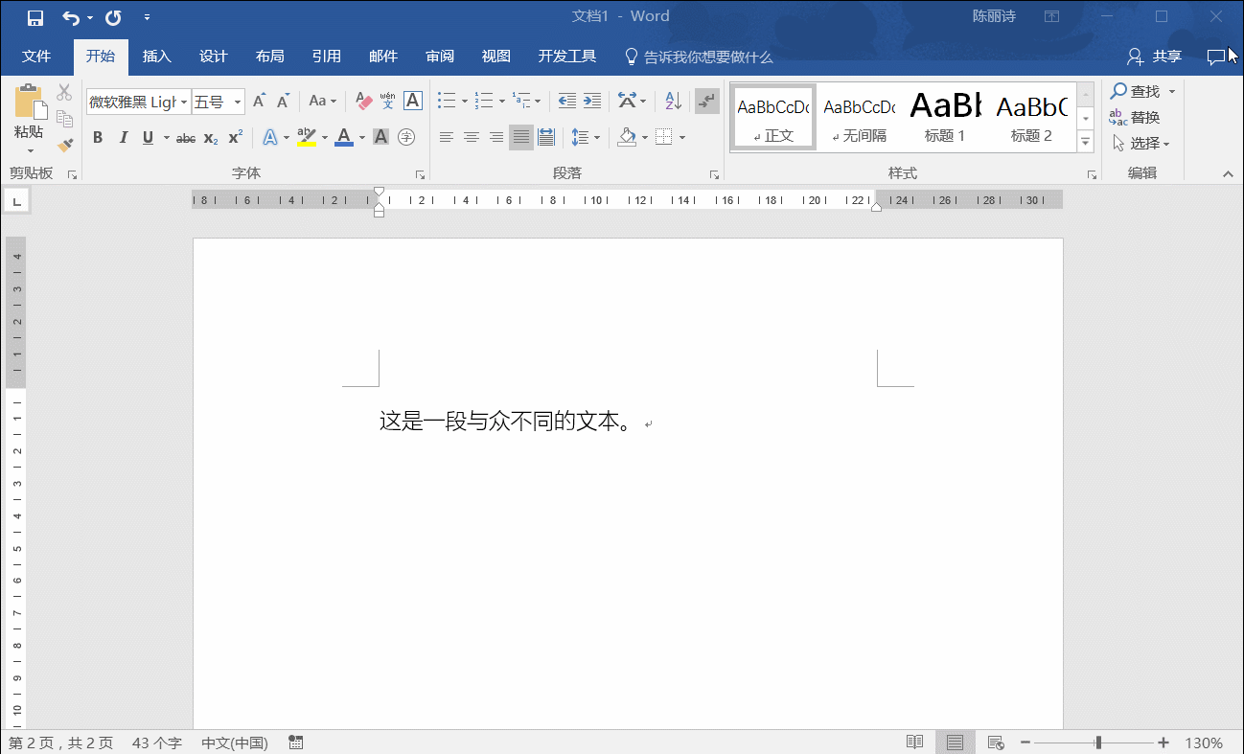Toggle underline formatting
This screenshot has height=754, width=1244.
[x=148, y=137]
